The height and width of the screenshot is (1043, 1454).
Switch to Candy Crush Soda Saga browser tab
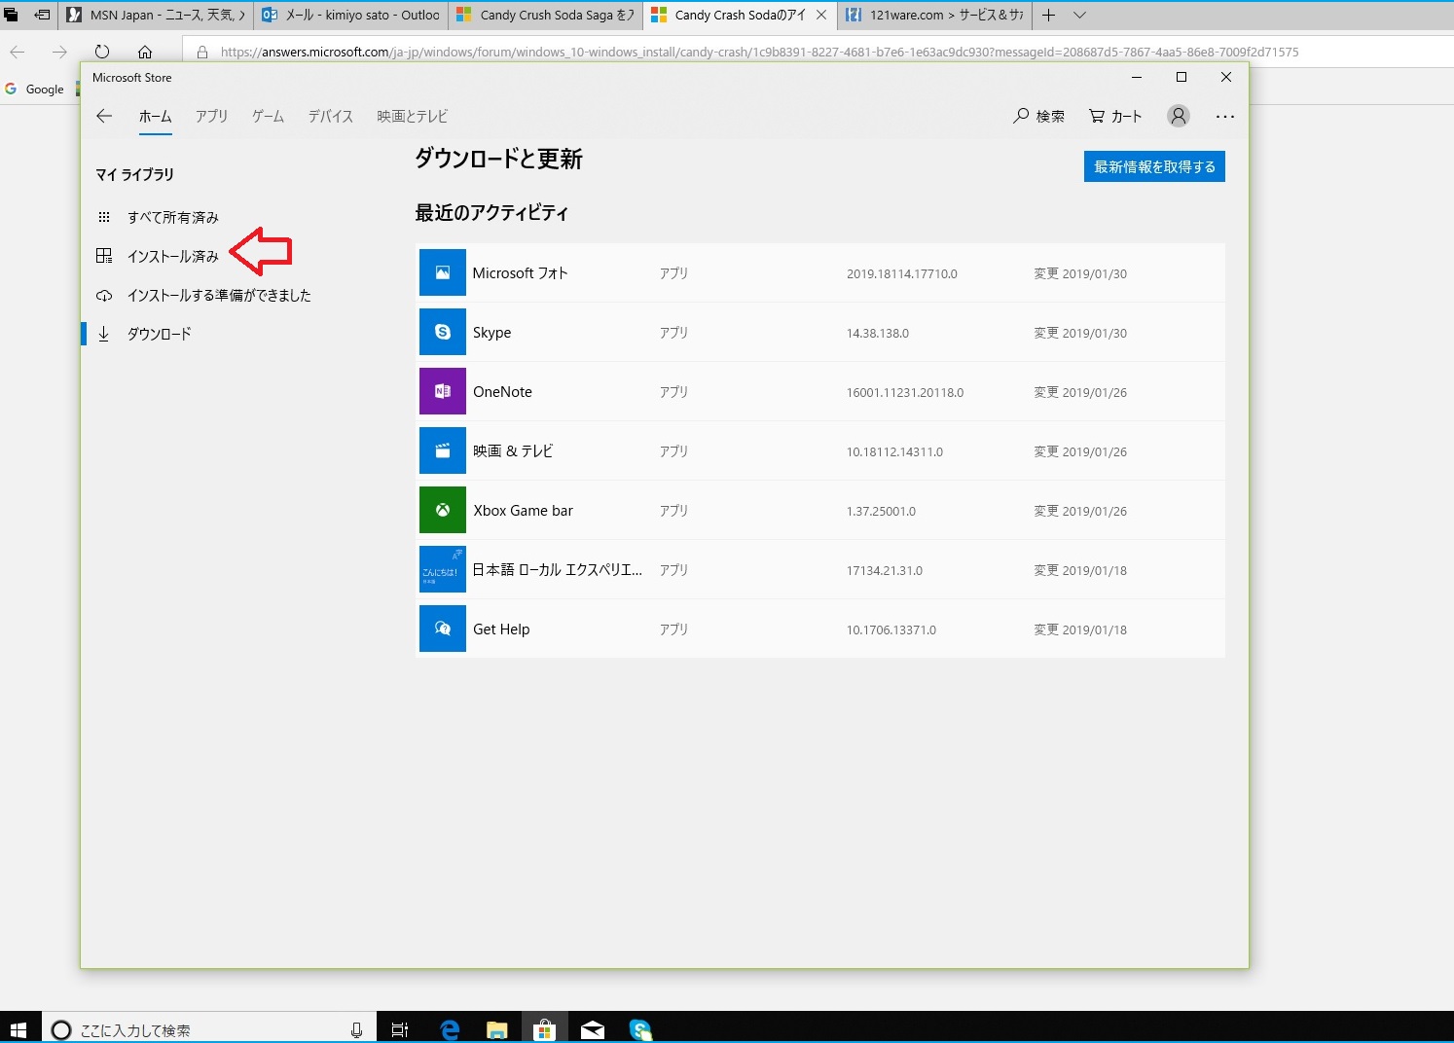pyautogui.click(x=546, y=15)
